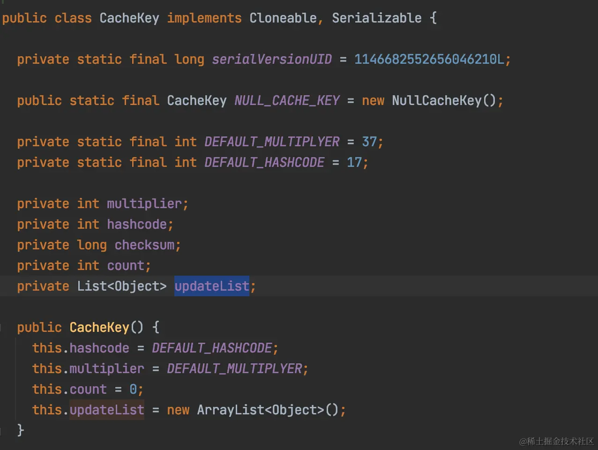Click the value 0 assigned to count
The image size is (598, 450).
tap(133, 390)
